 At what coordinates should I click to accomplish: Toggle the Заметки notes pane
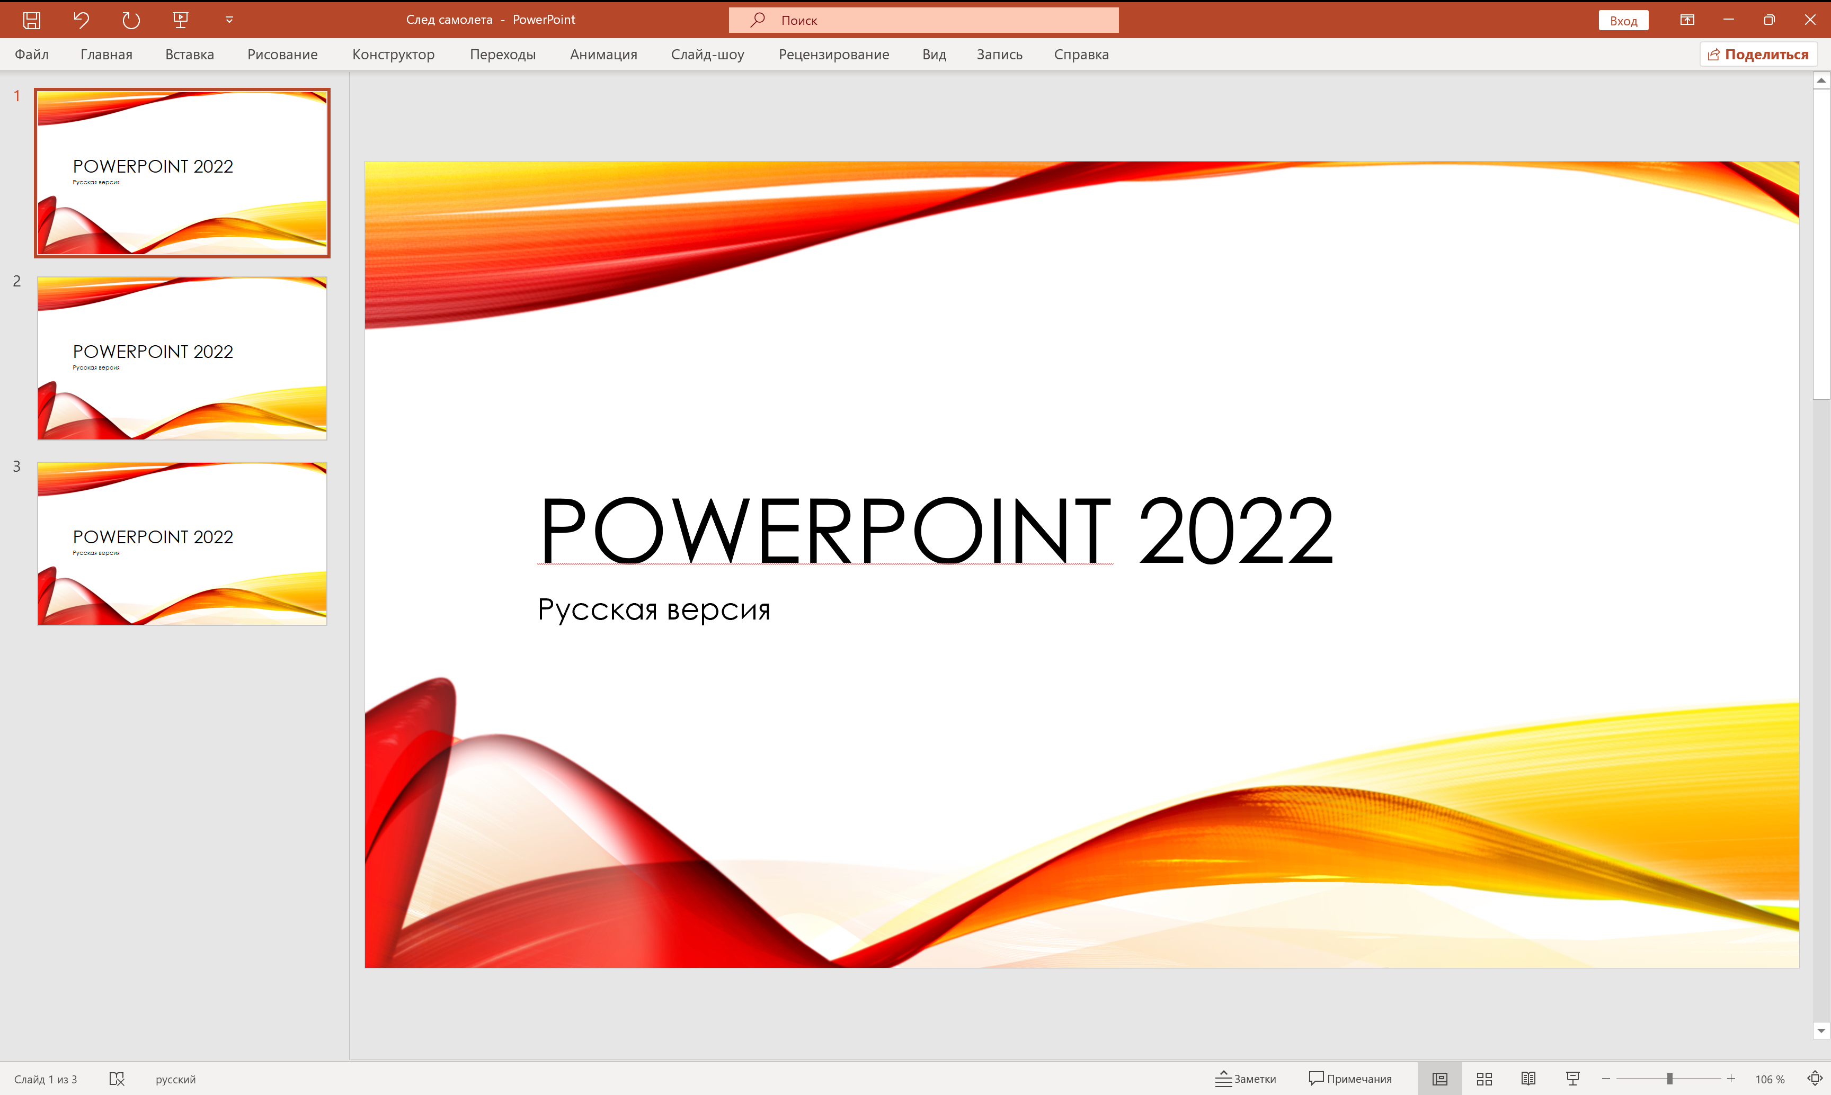pos(1246,1078)
